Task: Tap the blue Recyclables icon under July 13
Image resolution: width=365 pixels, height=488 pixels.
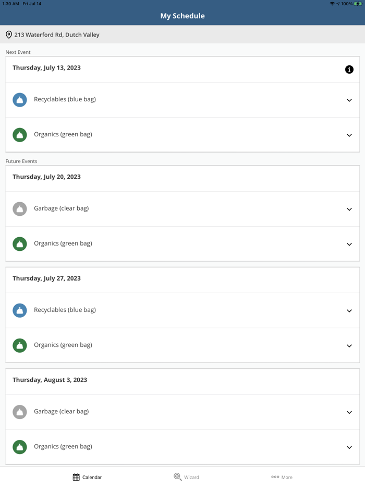Action: click(x=20, y=100)
